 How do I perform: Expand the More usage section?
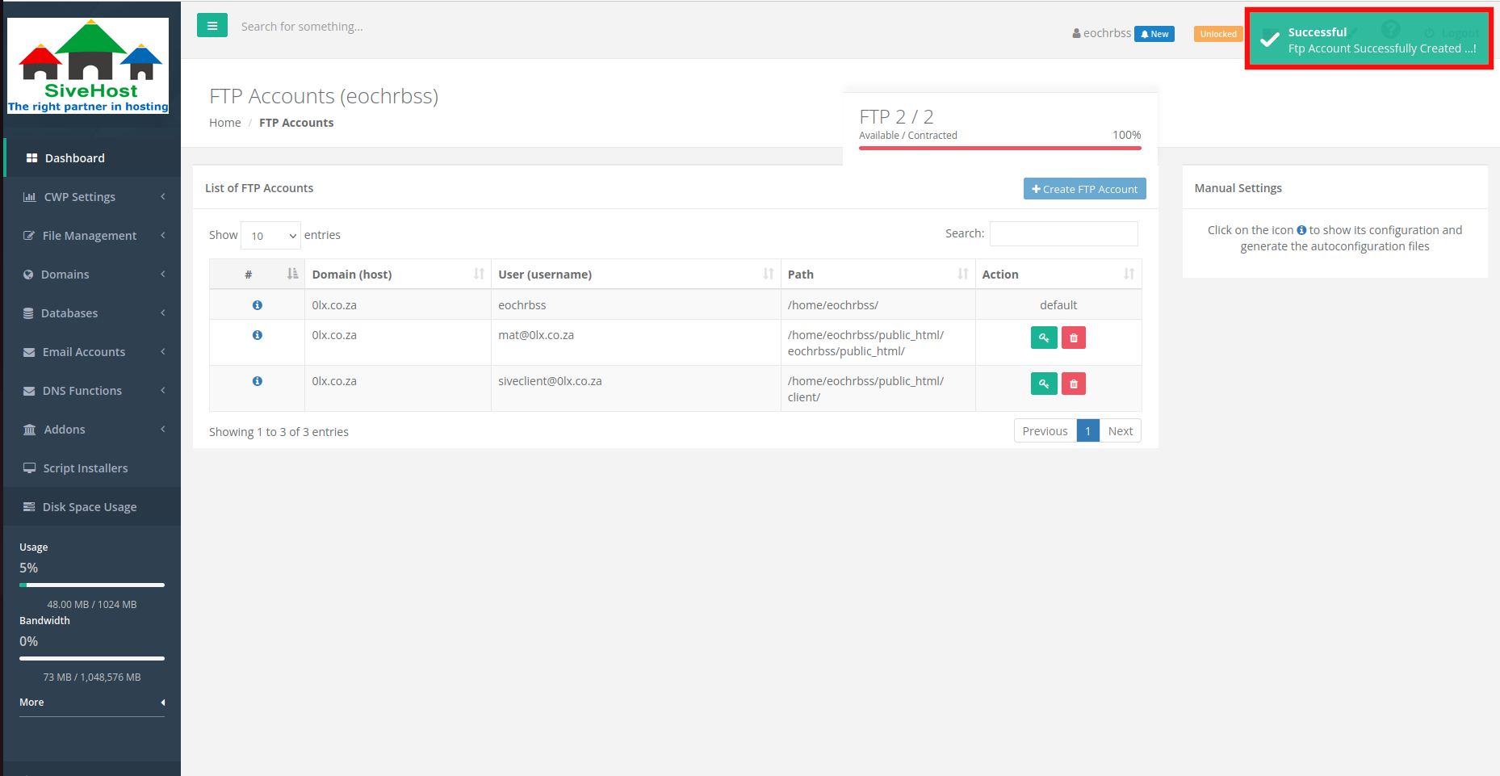pyautogui.click(x=92, y=703)
